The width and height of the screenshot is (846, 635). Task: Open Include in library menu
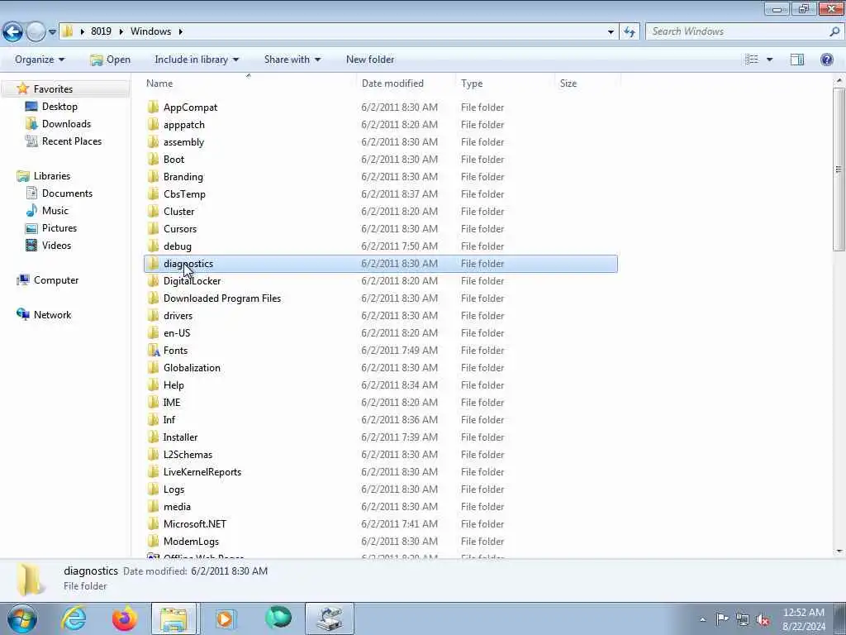click(197, 60)
